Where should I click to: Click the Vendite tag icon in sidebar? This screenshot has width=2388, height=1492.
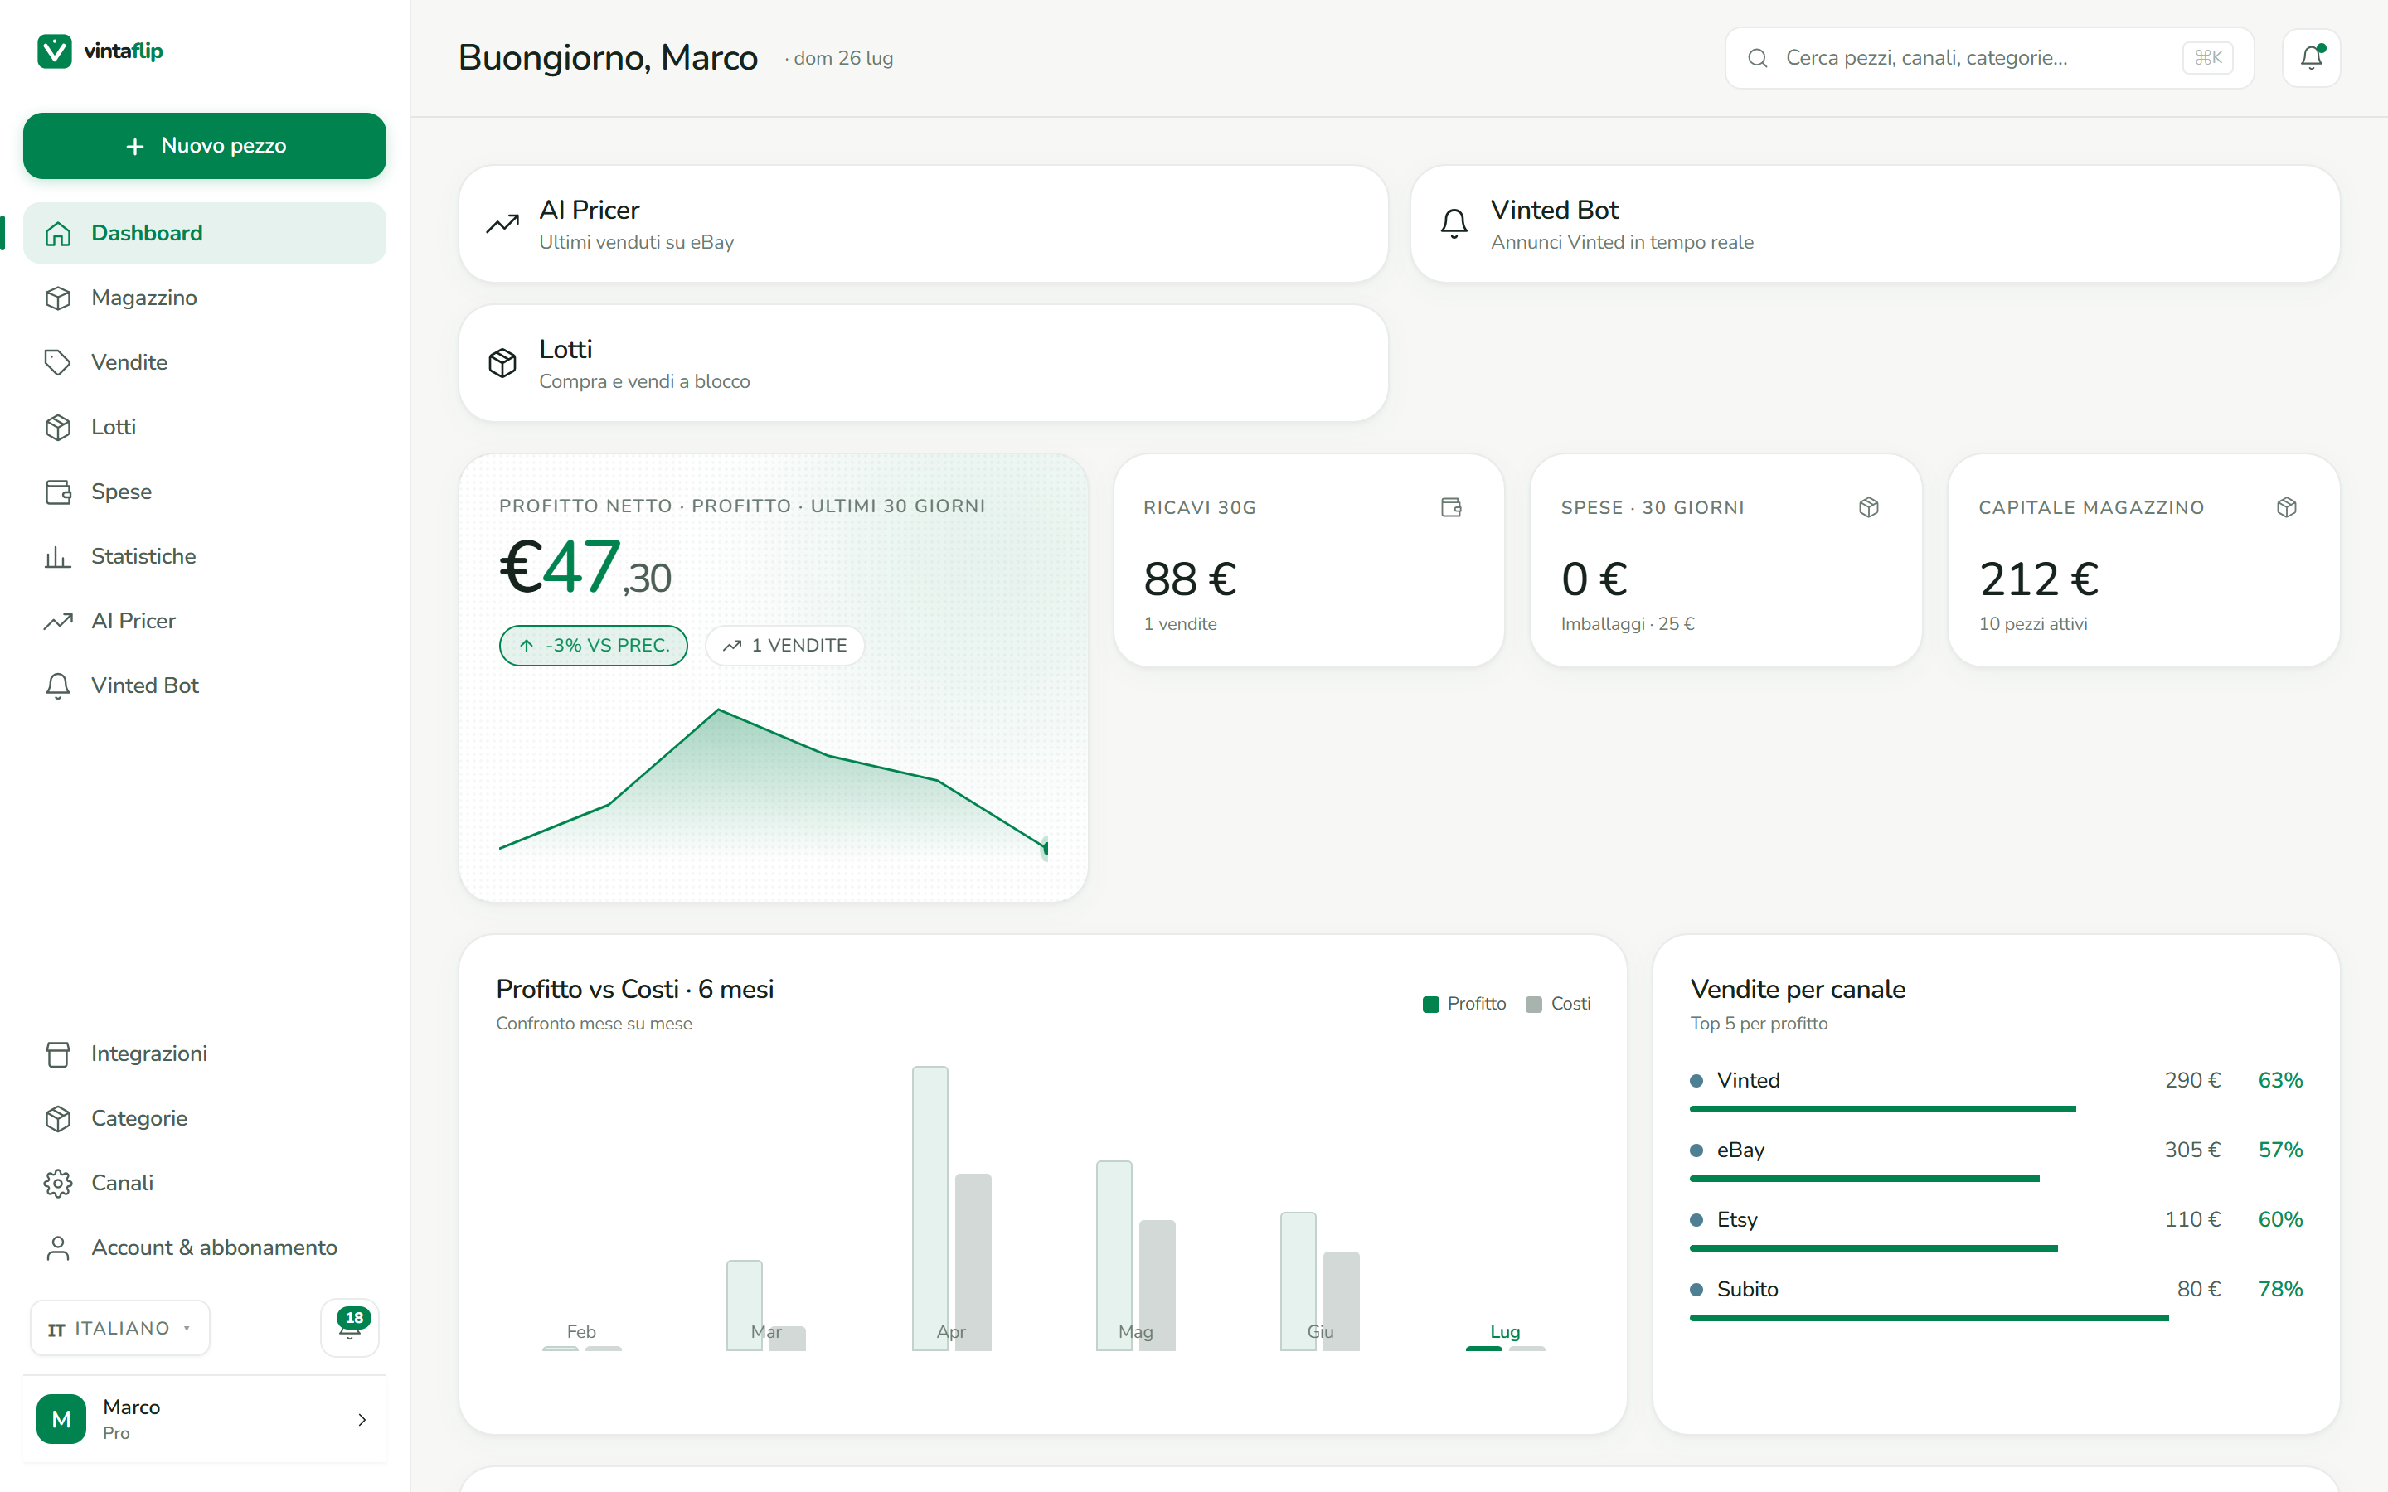pyautogui.click(x=58, y=362)
